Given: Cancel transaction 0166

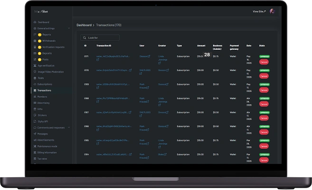Looking at the screenshot, I should click(x=264, y=132).
